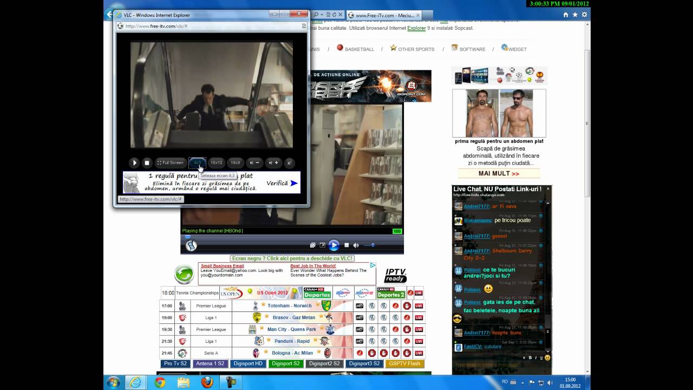Click the VLC popup address bar
Screen dimensions: 693x390
click(x=211, y=26)
